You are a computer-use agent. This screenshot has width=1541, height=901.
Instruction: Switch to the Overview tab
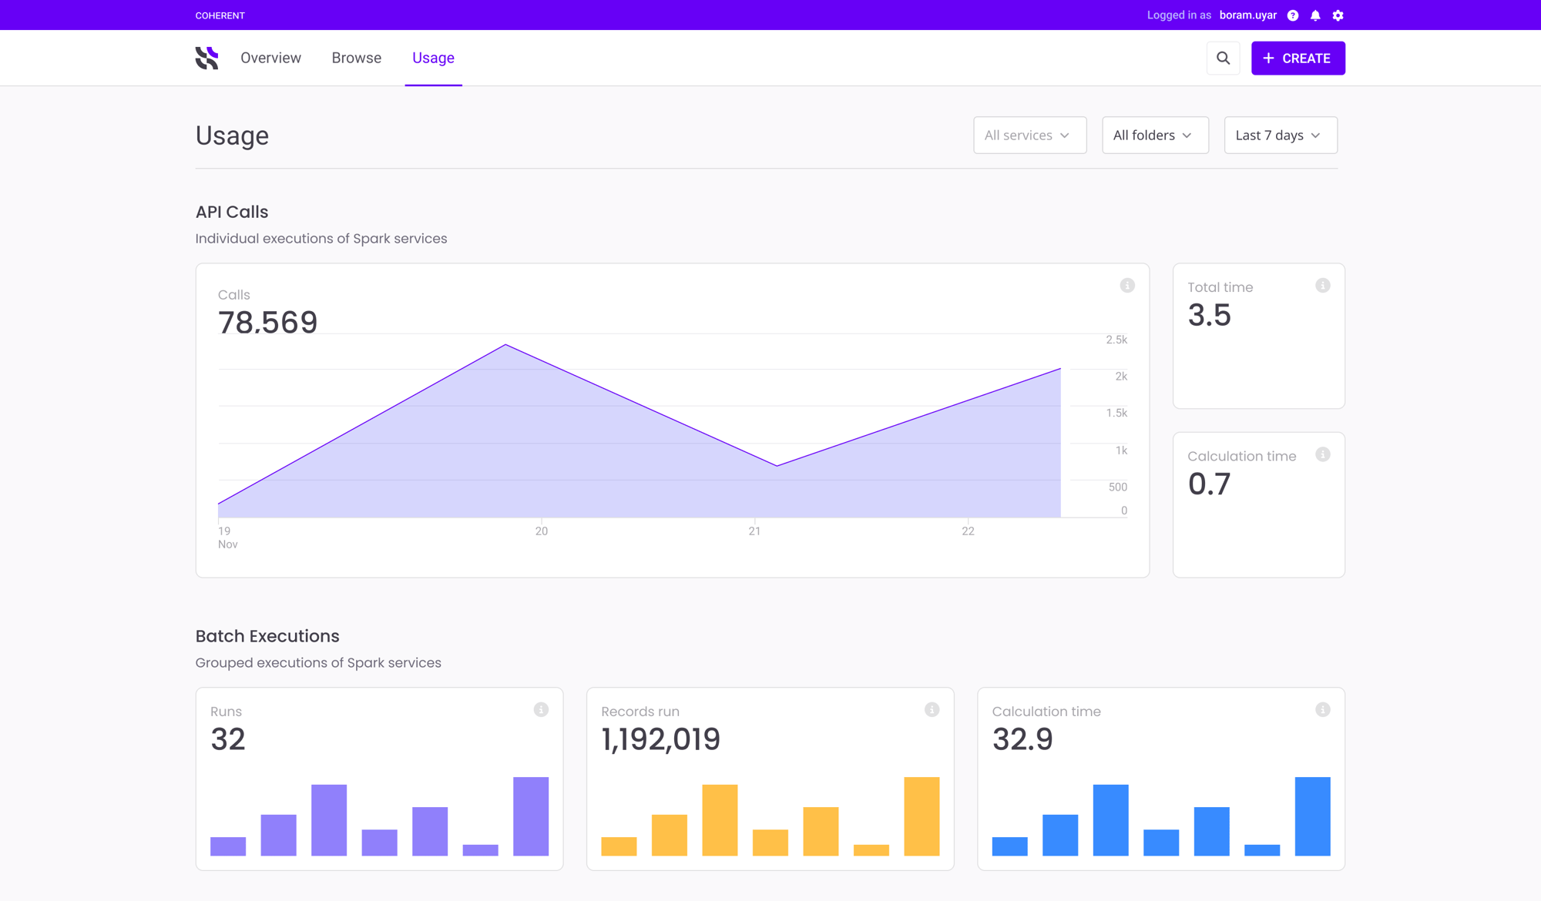(x=270, y=58)
